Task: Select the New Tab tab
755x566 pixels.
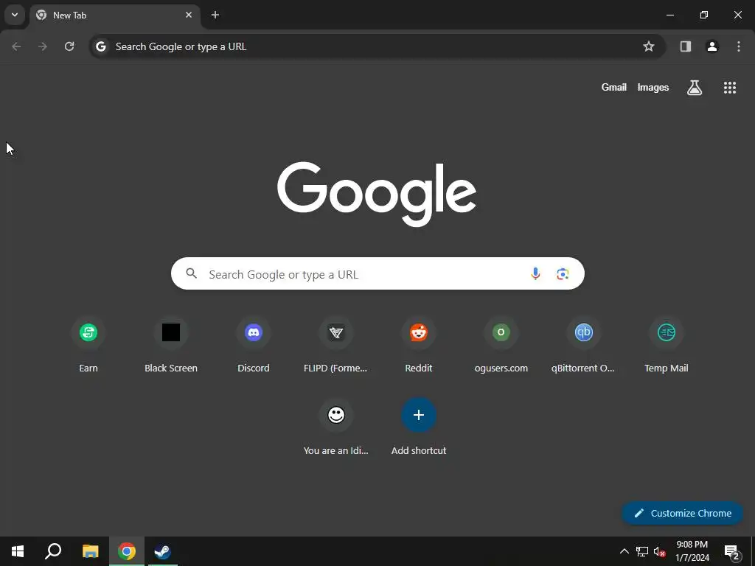Action: 114,15
